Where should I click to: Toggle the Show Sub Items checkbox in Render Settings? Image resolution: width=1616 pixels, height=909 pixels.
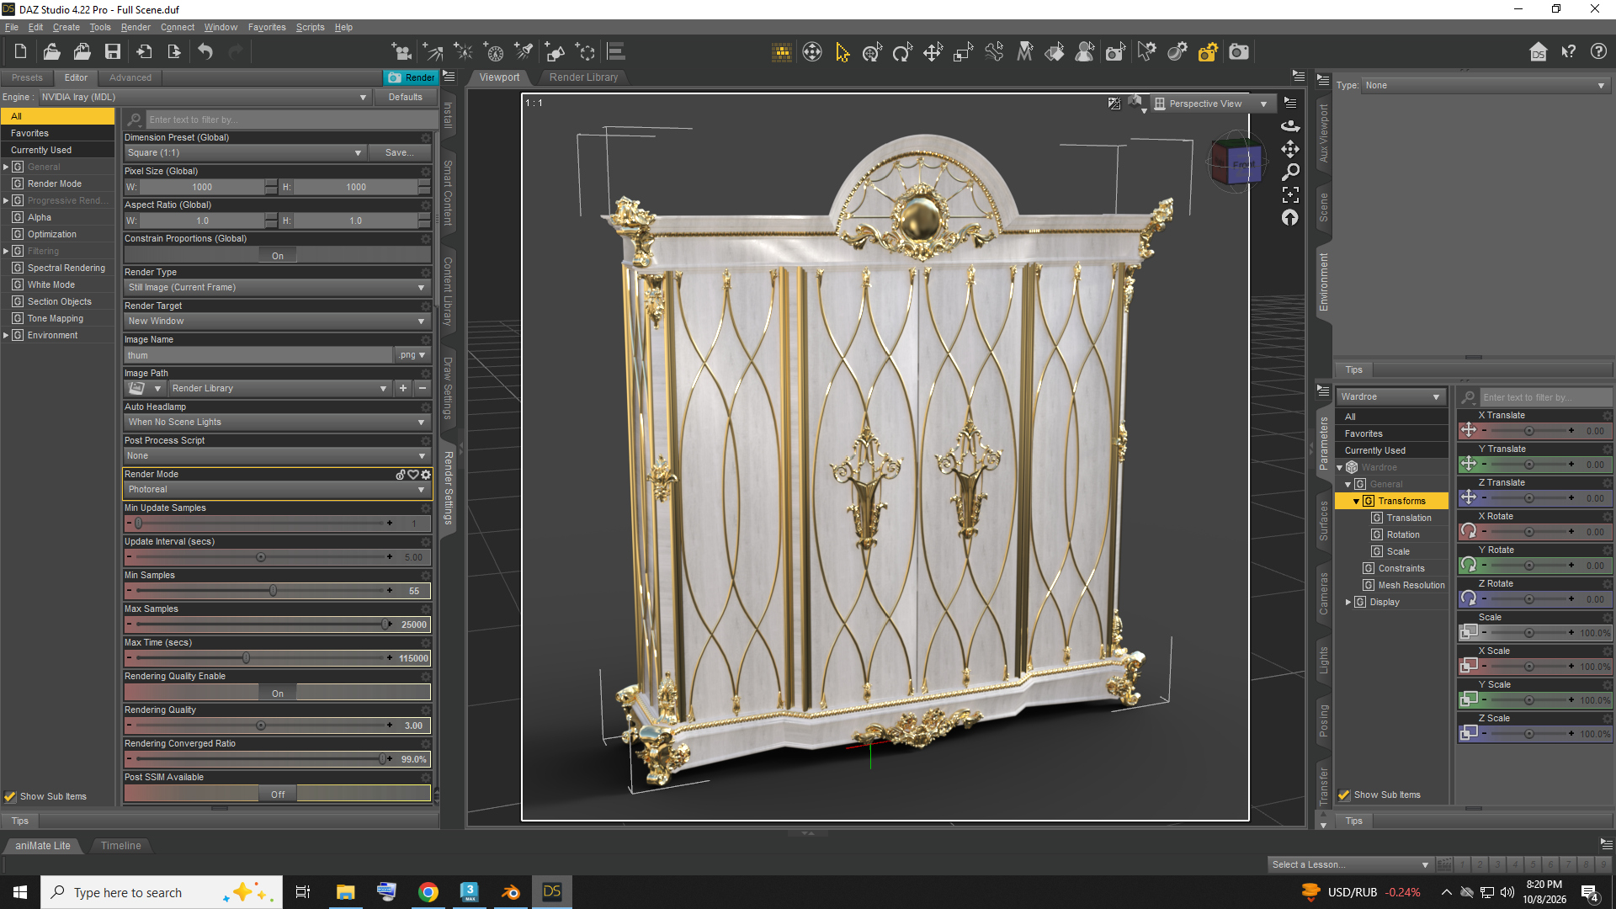[10, 796]
